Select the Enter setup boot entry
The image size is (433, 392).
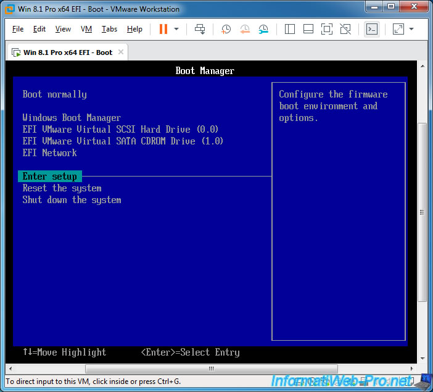[x=50, y=177]
